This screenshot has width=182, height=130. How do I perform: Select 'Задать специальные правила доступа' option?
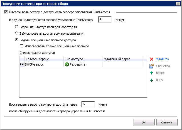[x=17, y=40]
